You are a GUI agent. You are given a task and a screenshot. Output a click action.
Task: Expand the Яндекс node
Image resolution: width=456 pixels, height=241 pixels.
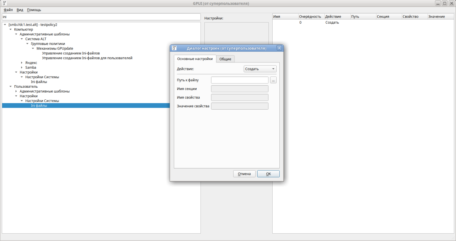coord(22,63)
